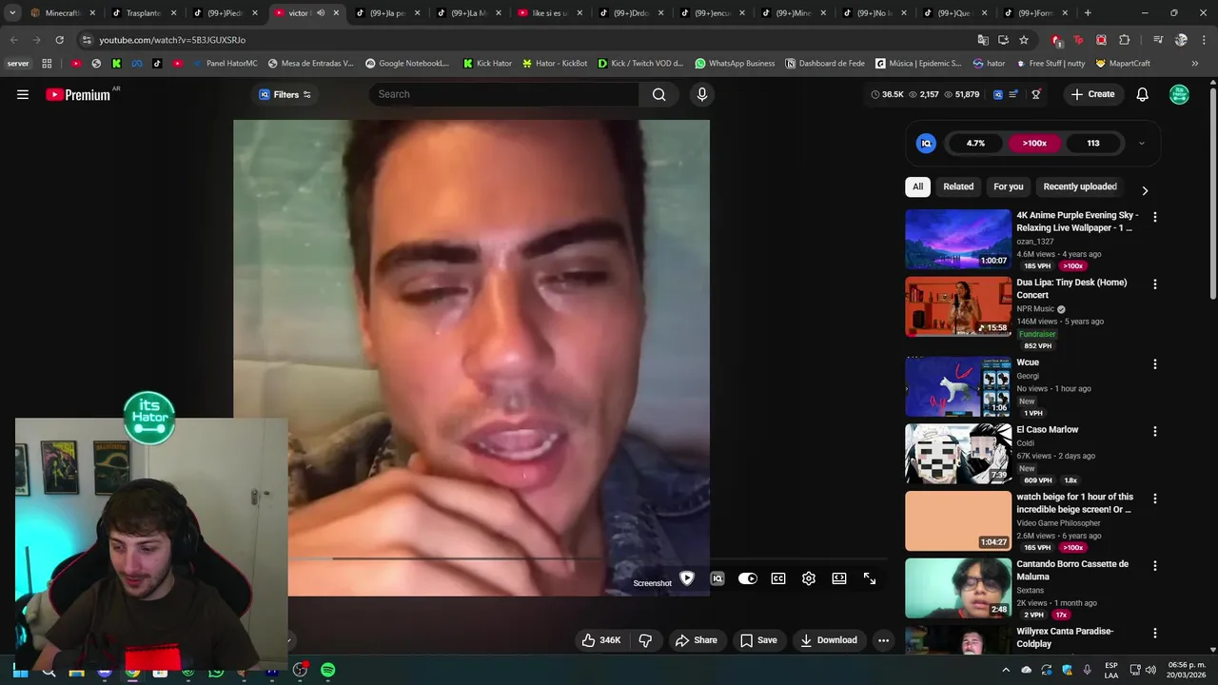
Task: Open options menu for '4K Anime Purple Evening Sky'
Action: (x=1155, y=217)
